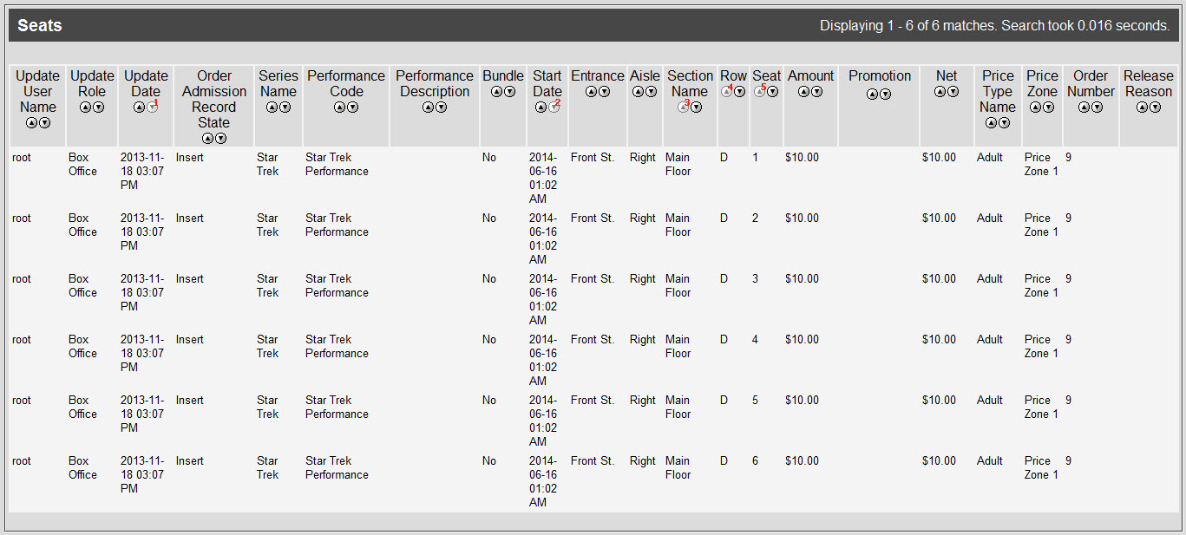
Task: Sort Bundle column descending
Action: (509, 92)
